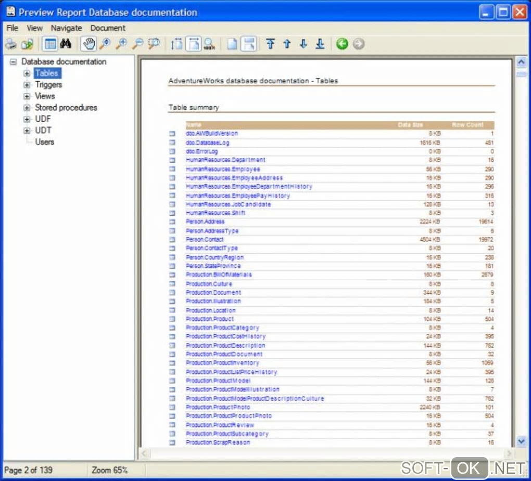Click the green Back navigation button

[x=342, y=44]
